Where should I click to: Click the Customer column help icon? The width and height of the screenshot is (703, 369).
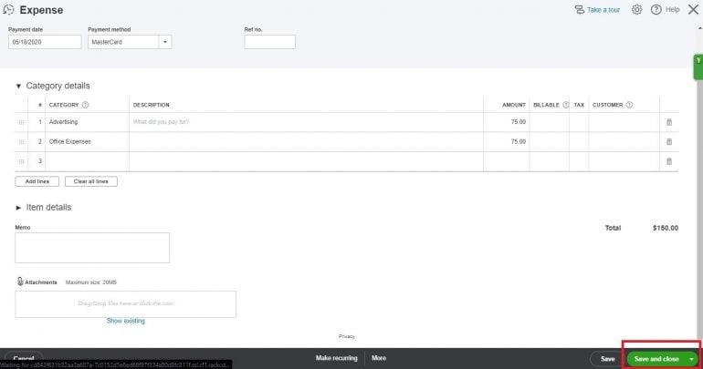click(x=630, y=105)
